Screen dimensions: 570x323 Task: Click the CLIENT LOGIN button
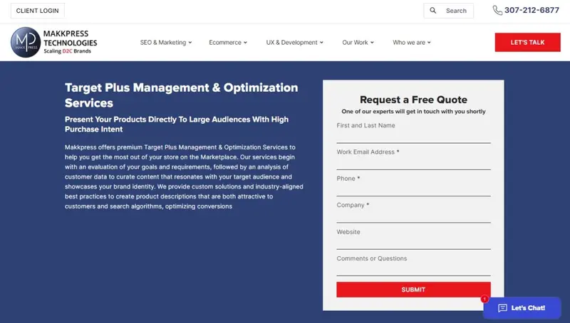pyautogui.click(x=37, y=11)
